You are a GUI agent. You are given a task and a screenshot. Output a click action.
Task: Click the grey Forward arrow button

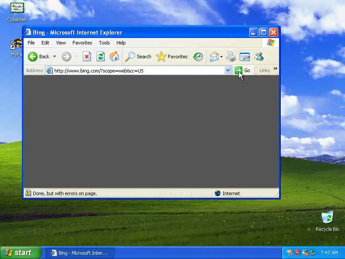coord(66,57)
